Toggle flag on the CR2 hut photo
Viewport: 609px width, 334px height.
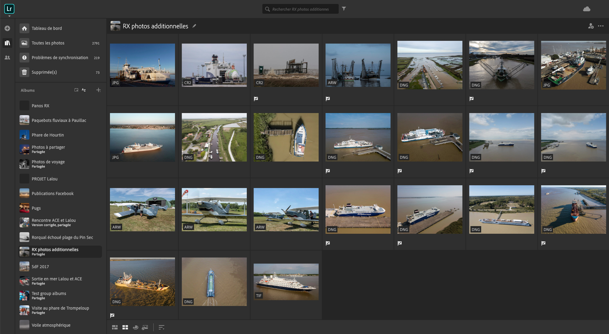(x=256, y=99)
